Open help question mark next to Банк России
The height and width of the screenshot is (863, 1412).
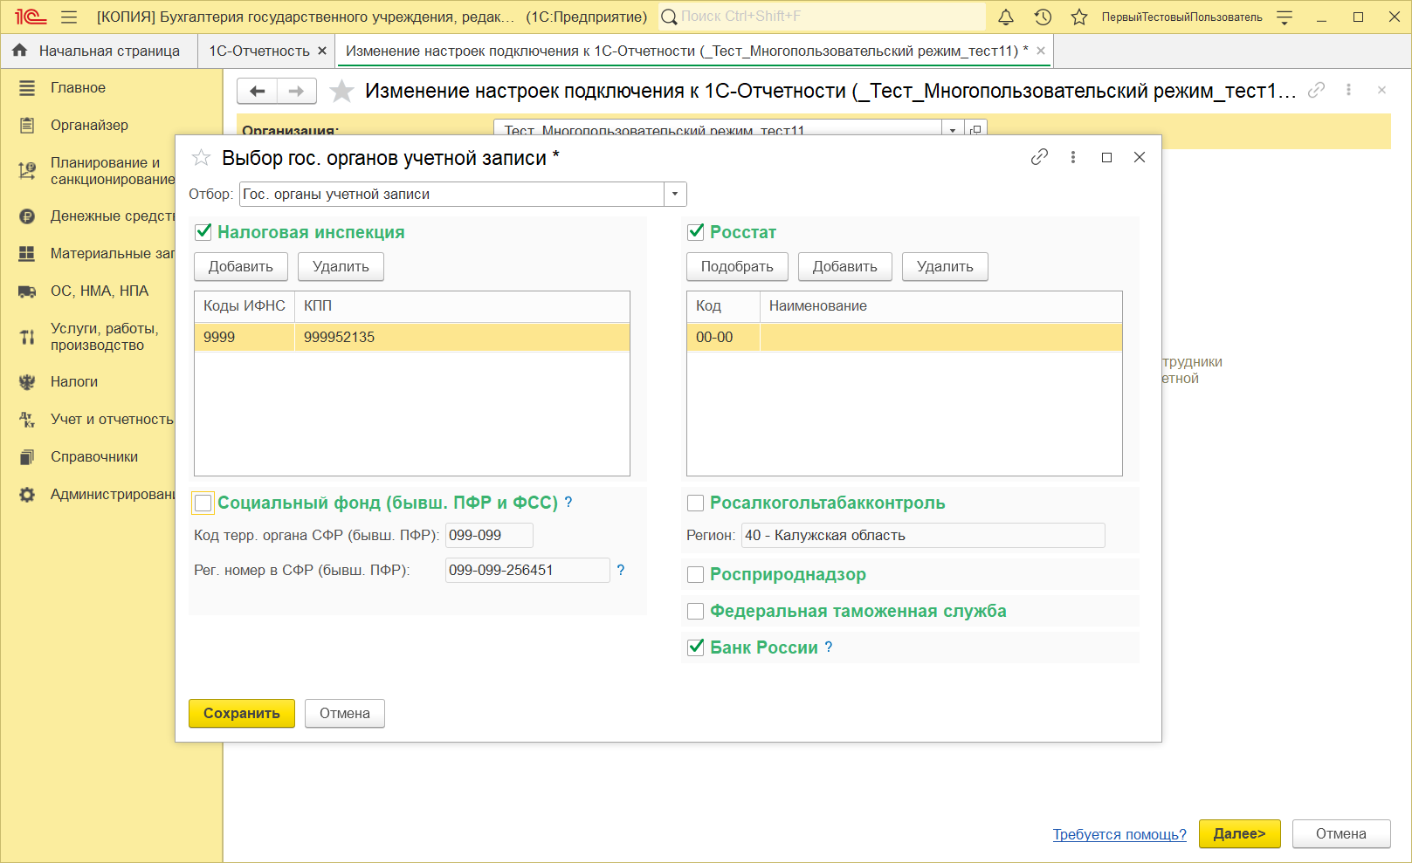[x=829, y=647]
